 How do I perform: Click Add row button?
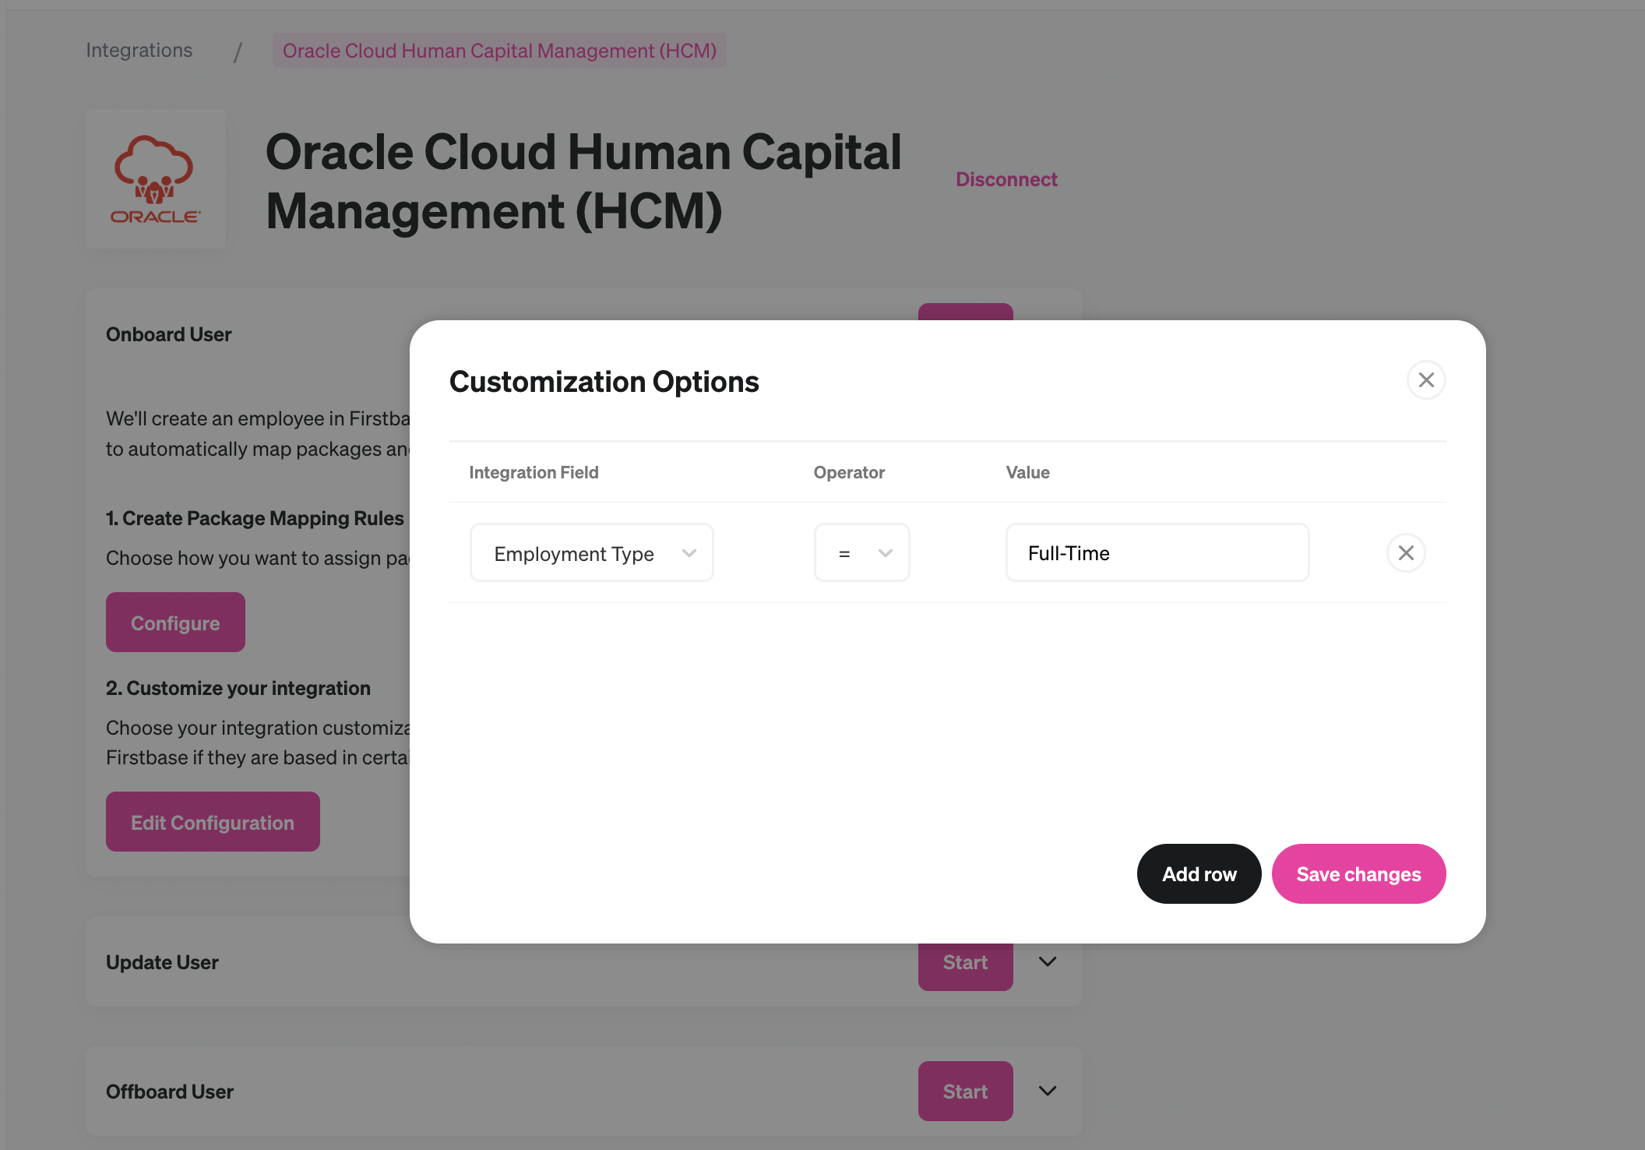point(1199,874)
